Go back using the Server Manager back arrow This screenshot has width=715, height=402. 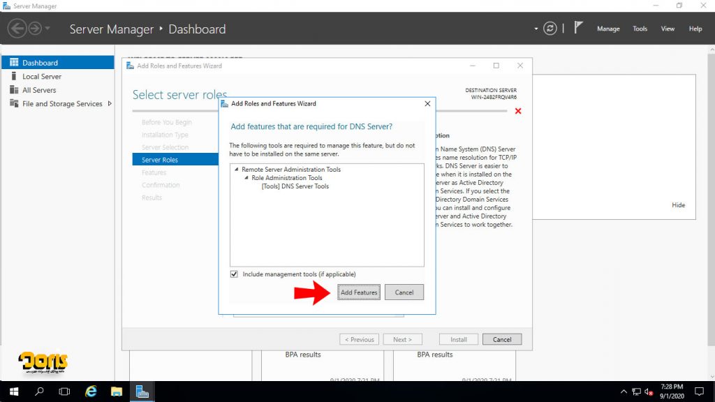click(17, 29)
